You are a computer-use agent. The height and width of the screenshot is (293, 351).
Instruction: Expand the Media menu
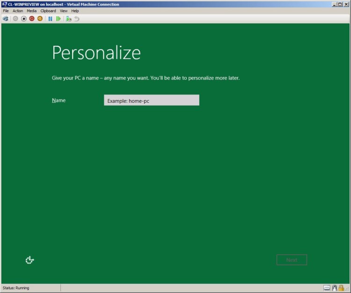[x=31, y=11]
